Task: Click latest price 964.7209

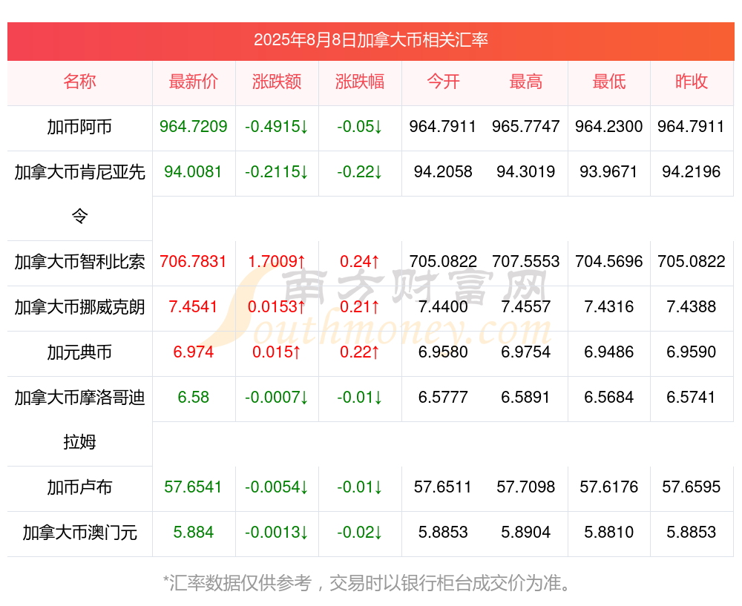Action: (x=194, y=126)
